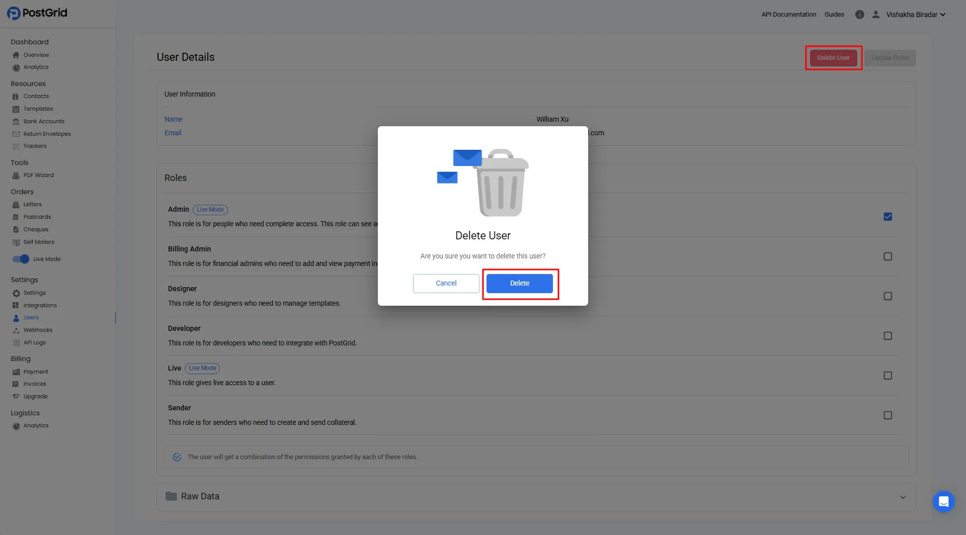Open the Intercom chat bubble

[x=943, y=502]
